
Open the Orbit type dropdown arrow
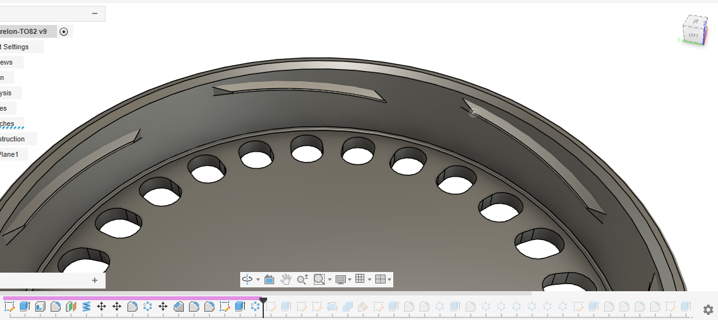point(258,280)
